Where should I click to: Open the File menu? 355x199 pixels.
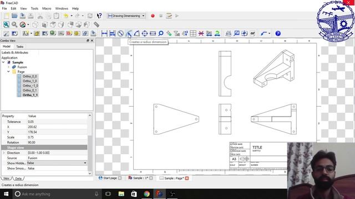pos(4,8)
